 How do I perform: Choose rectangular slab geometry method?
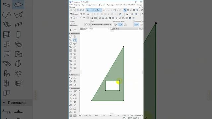[120, 25]
